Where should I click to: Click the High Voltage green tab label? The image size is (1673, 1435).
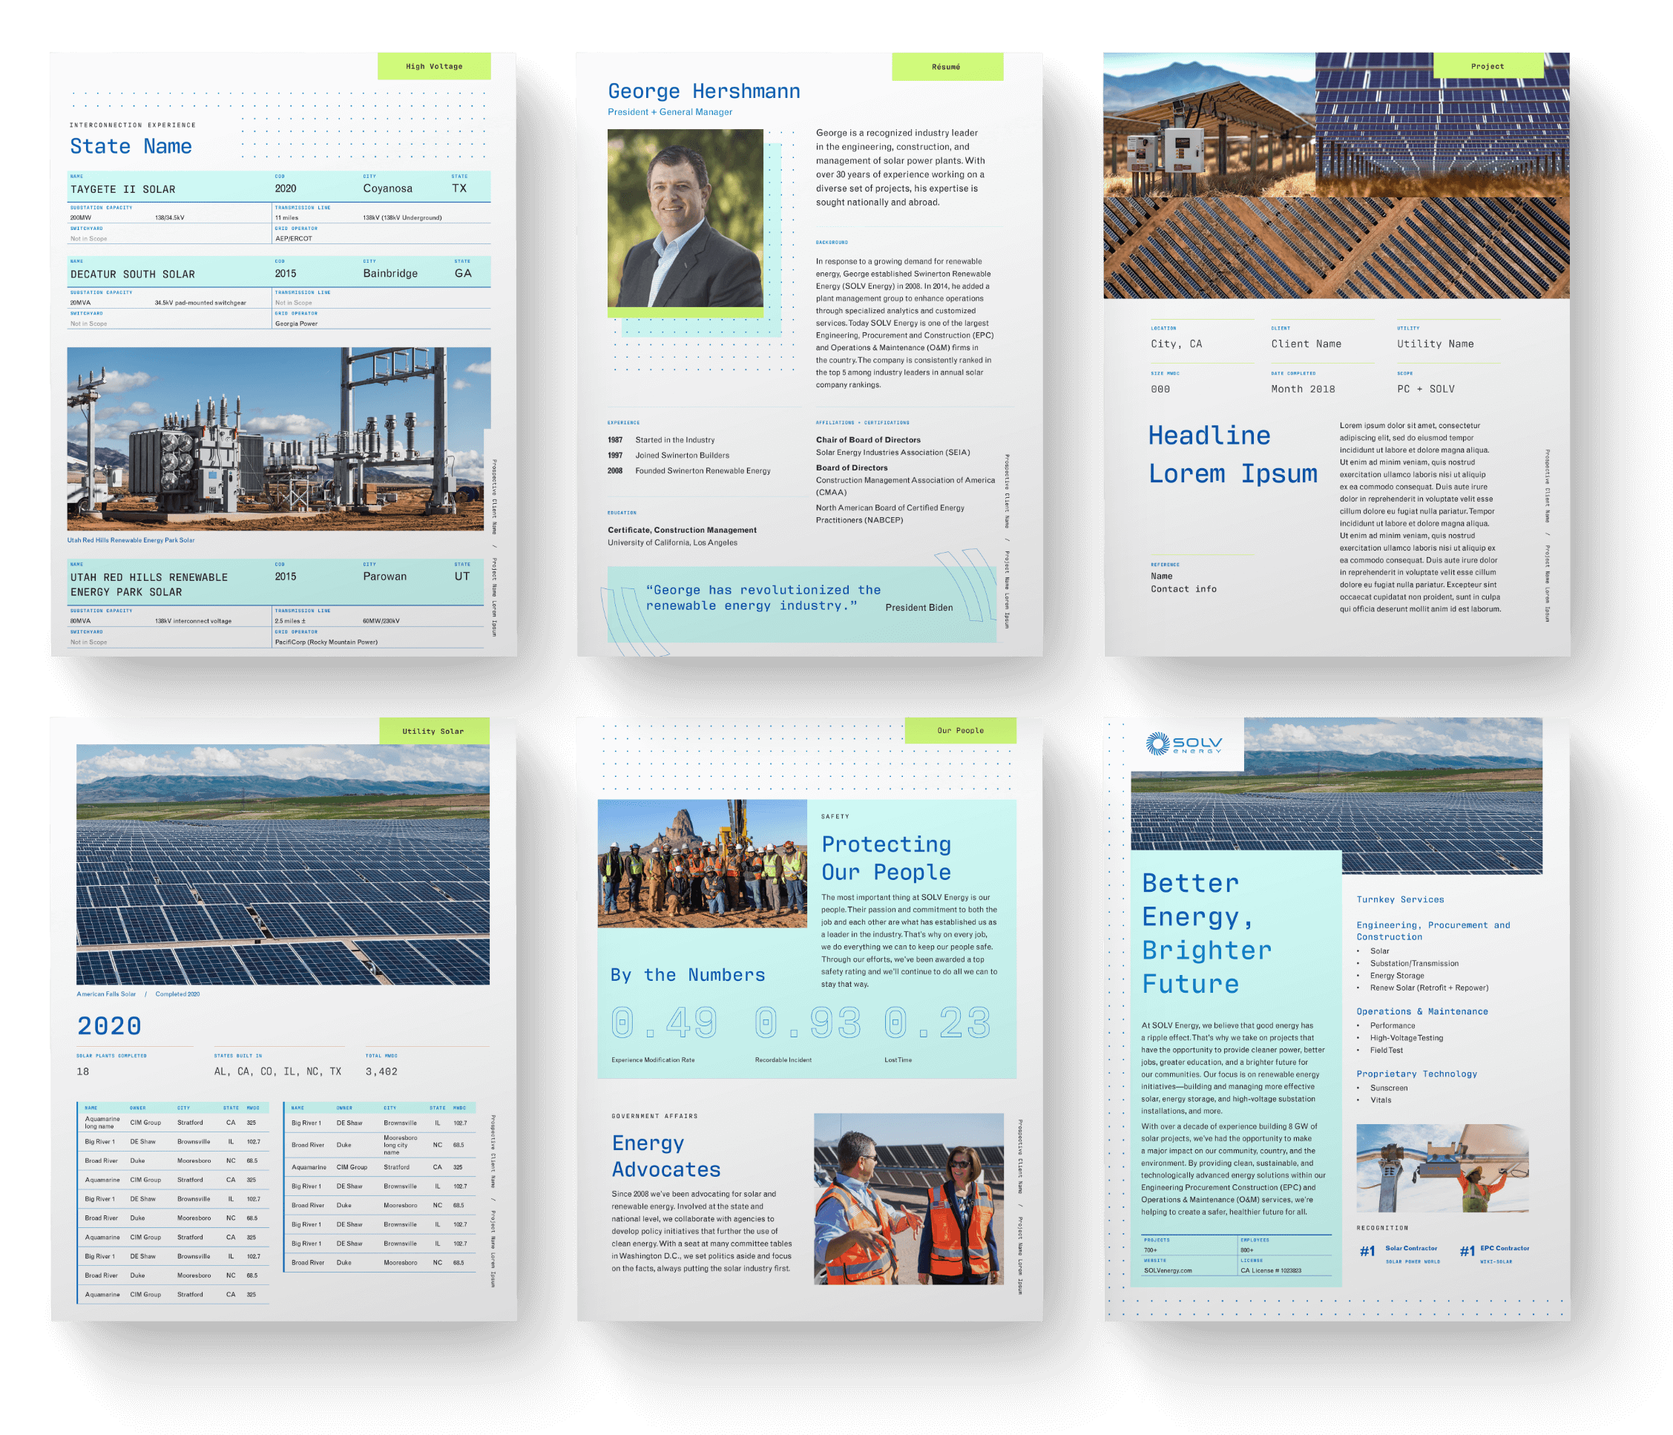pos(433,66)
